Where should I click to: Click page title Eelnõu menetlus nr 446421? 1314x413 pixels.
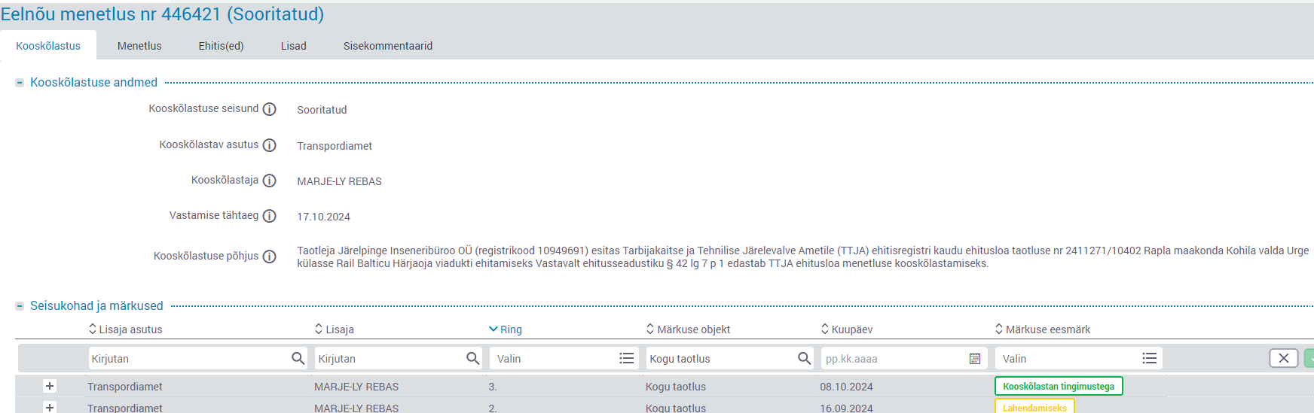[x=162, y=14]
